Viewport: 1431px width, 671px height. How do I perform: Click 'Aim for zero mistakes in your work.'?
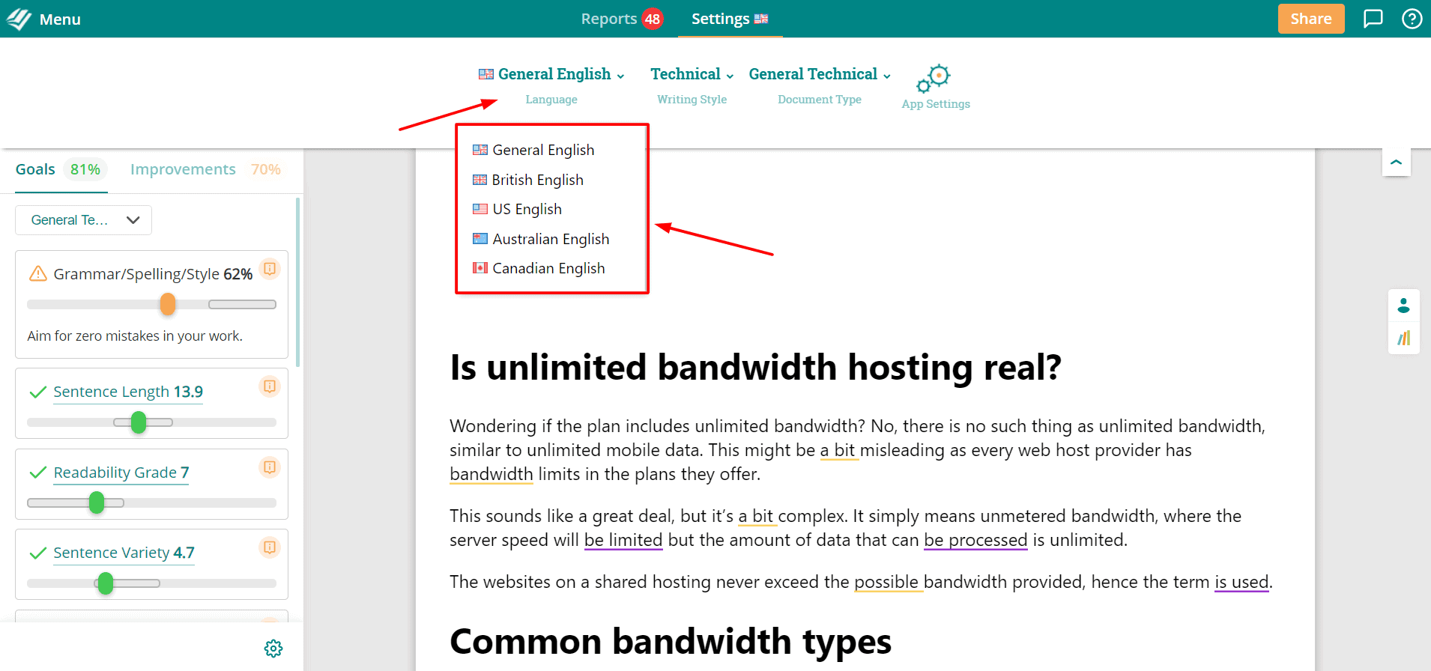(135, 336)
